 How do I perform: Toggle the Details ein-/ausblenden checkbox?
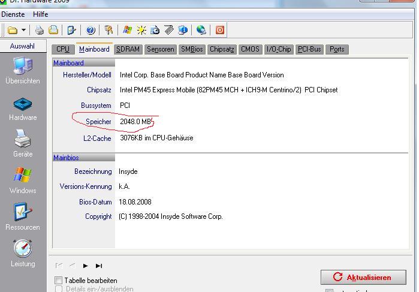click(58, 289)
